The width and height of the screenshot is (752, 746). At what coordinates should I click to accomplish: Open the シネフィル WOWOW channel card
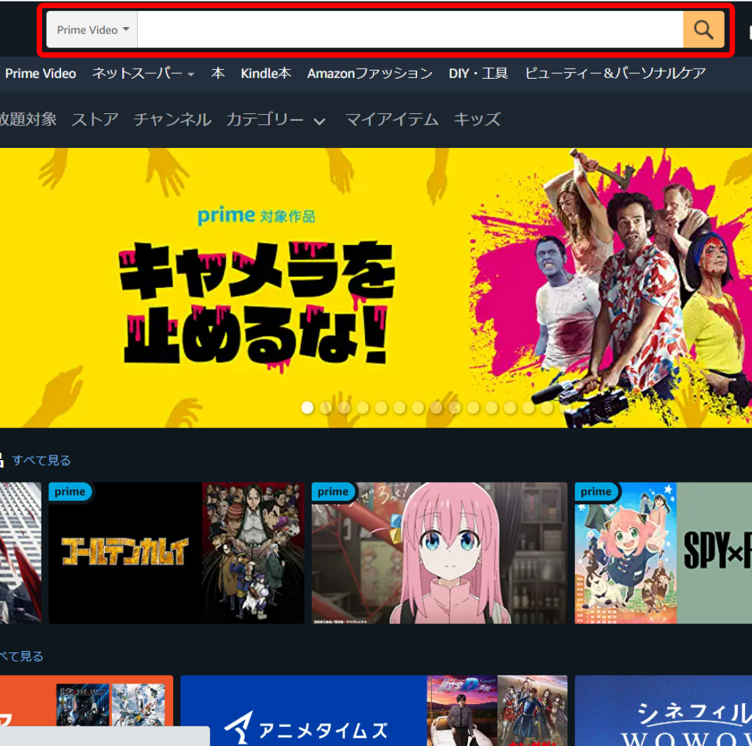(x=663, y=711)
